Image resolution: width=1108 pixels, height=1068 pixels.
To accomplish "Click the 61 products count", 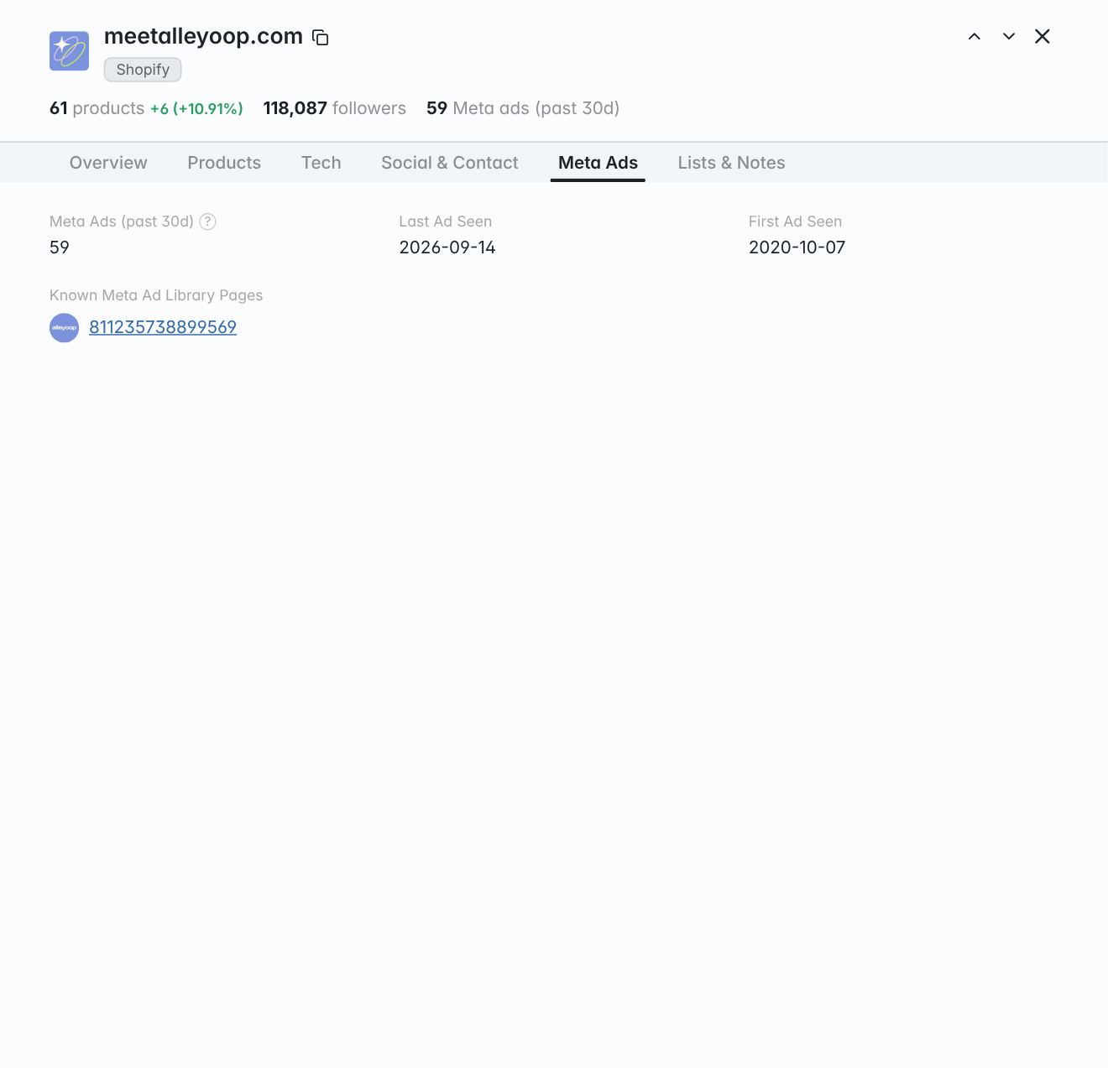I will pos(97,108).
